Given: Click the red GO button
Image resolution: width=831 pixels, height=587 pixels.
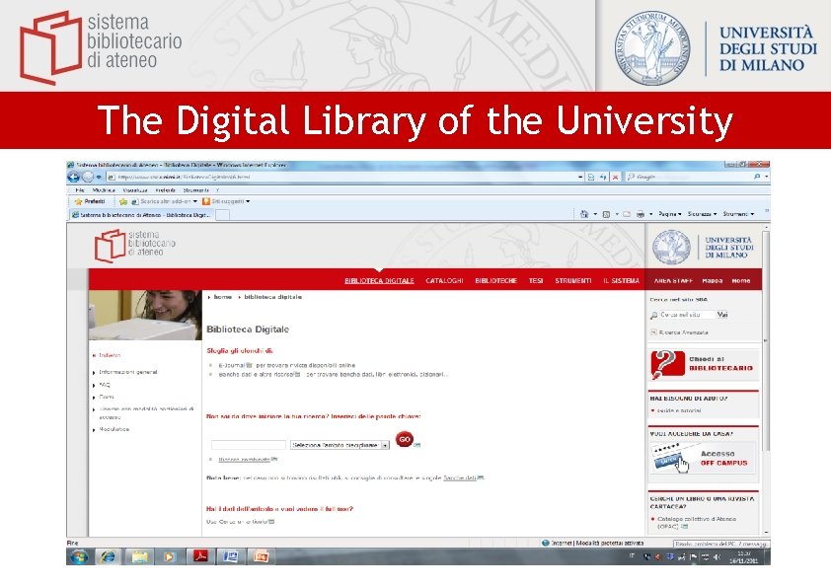Looking at the screenshot, I should point(405,439).
